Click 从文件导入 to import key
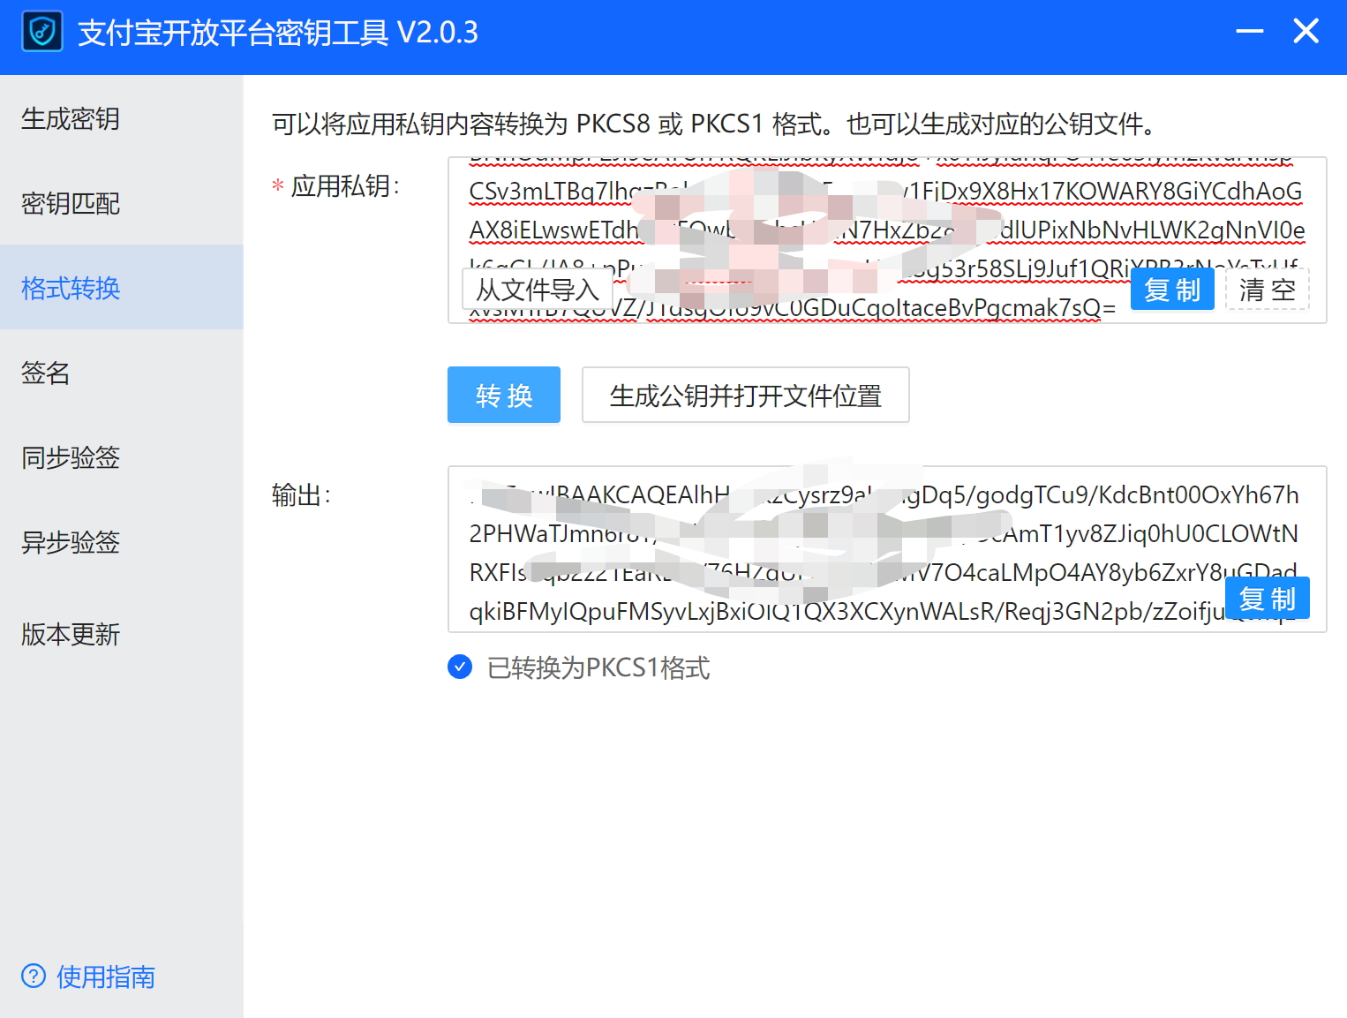1347x1018 pixels. click(x=538, y=290)
